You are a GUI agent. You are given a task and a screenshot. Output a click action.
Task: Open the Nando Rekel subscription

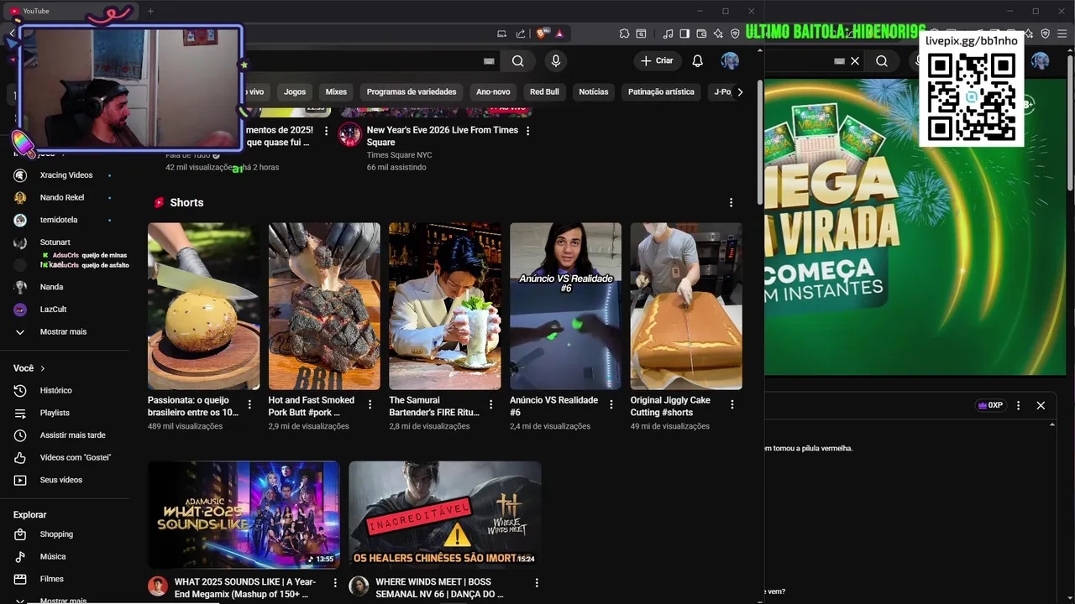pos(62,198)
